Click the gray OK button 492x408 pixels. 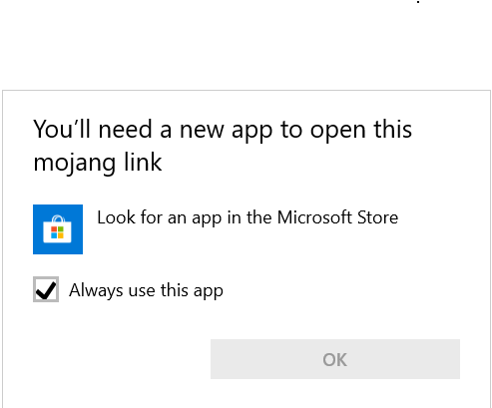click(335, 359)
